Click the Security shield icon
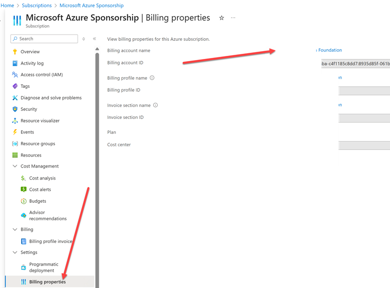Viewport: 390px width, 288px height. (15, 109)
